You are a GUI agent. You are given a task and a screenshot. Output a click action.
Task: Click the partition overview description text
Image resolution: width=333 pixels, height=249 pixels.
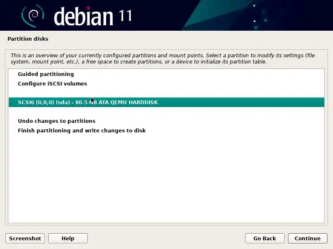coord(163,59)
